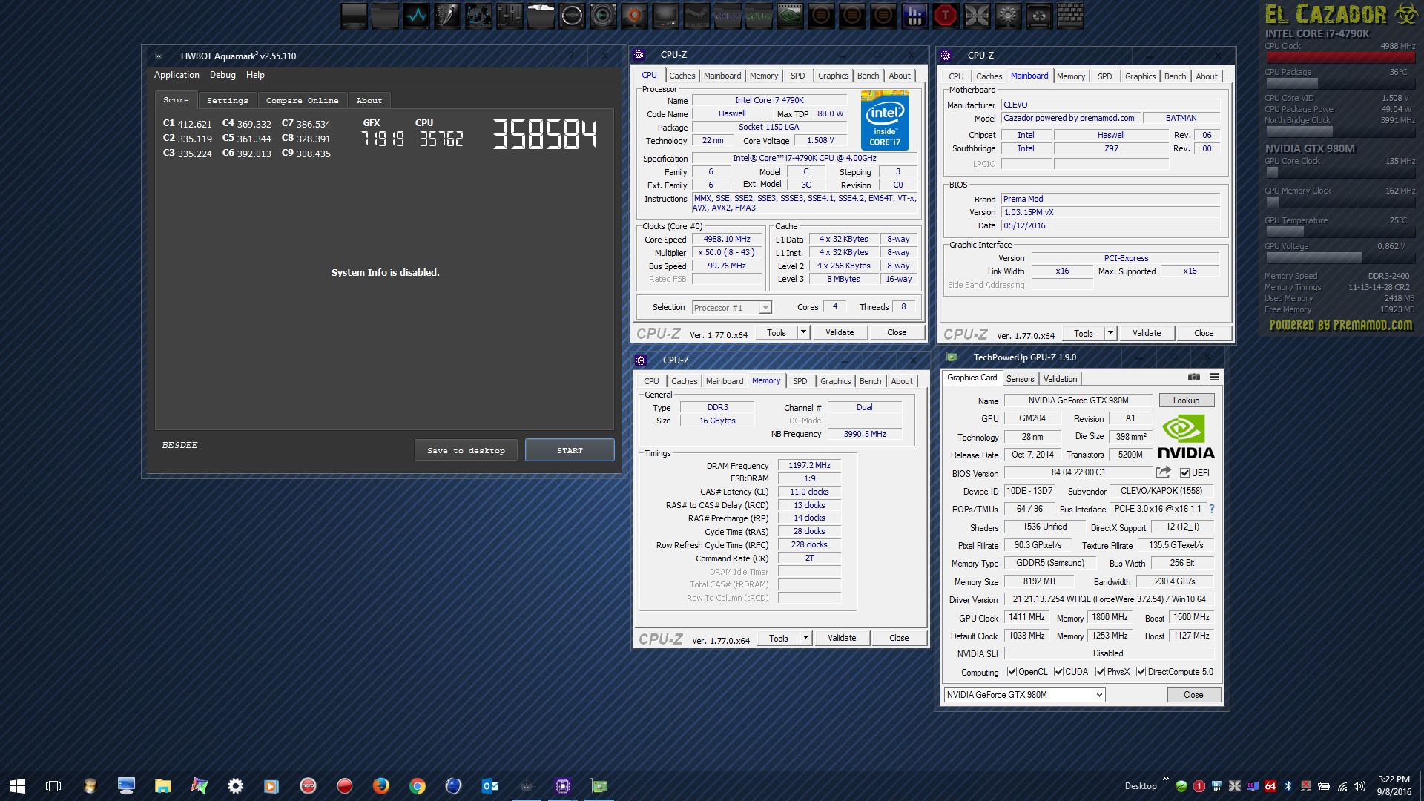The width and height of the screenshot is (1424, 801).
Task: Click Validate in CPU-Z Mainboard window
Action: (x=1147, y=333)
